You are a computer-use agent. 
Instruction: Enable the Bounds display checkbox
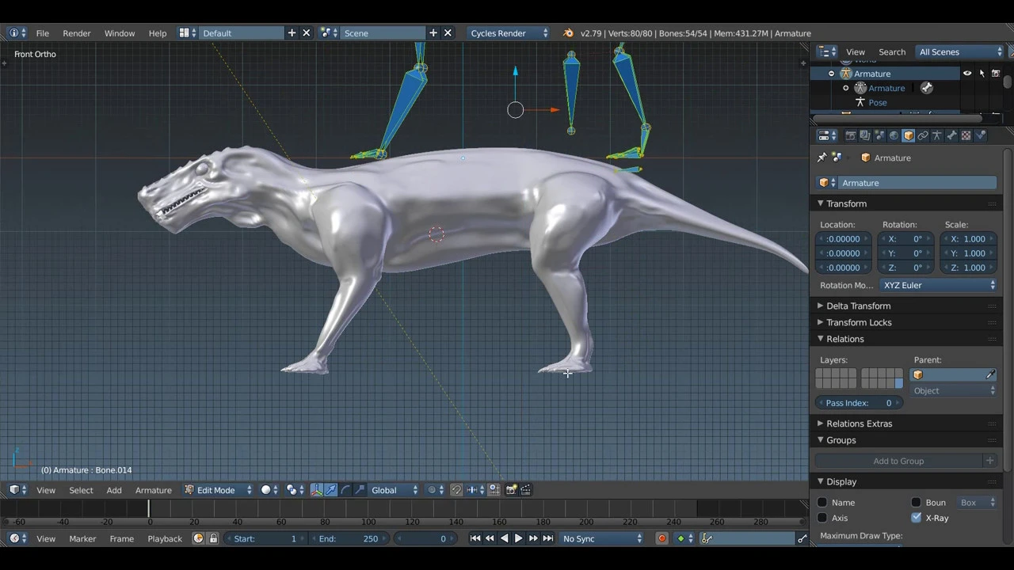[917, 503]
